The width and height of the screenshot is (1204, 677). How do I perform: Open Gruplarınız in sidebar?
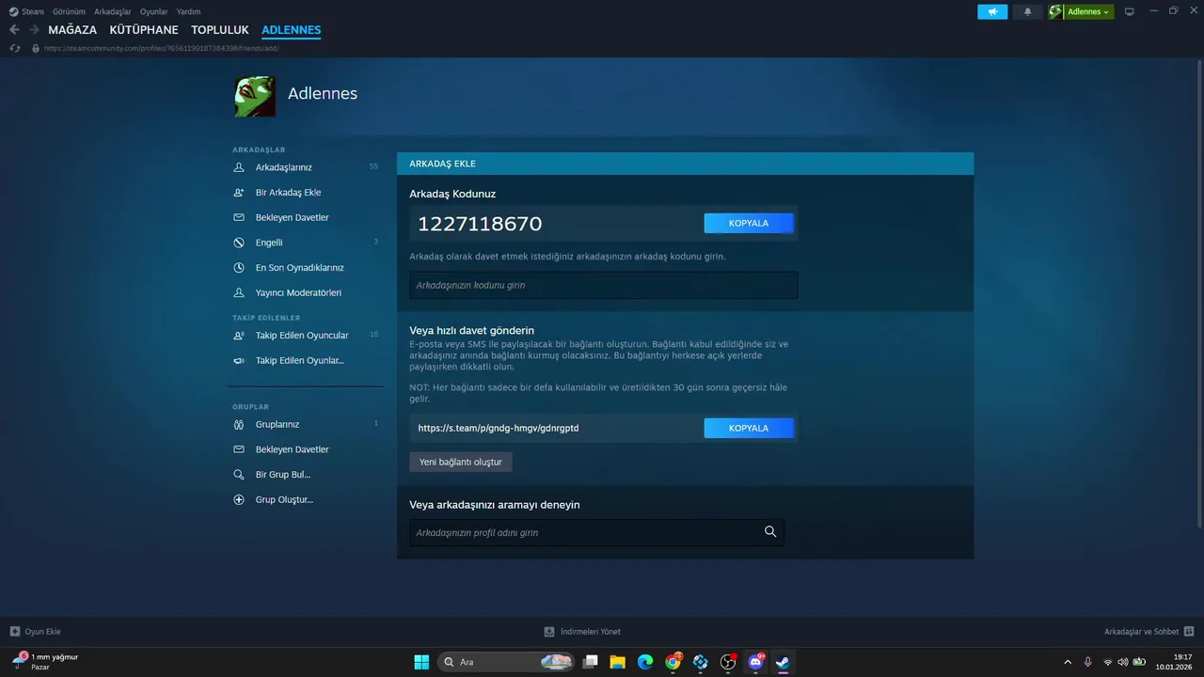[x=277, y=424]
